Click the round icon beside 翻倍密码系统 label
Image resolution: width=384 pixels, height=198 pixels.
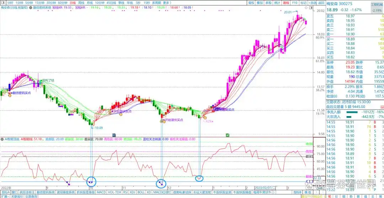click(30, 7)
